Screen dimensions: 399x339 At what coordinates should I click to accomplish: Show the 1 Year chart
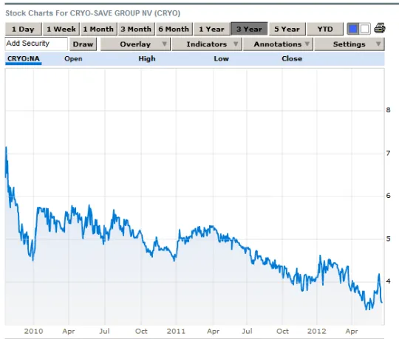(211, 29)
